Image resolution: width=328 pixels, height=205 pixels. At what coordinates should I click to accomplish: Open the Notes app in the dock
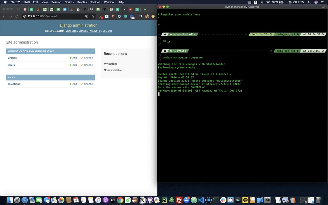[x=90, y=200]
